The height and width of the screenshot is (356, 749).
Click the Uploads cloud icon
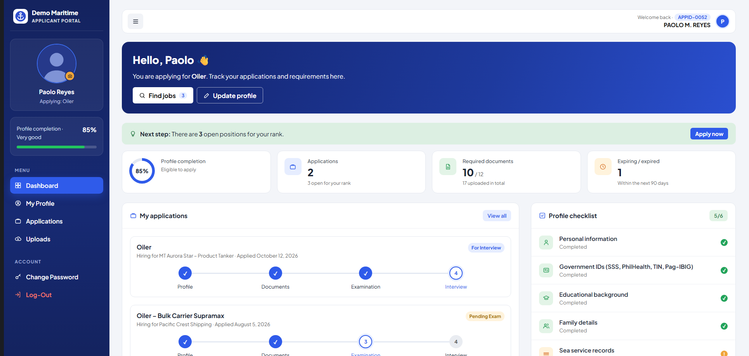click(18, 239)
